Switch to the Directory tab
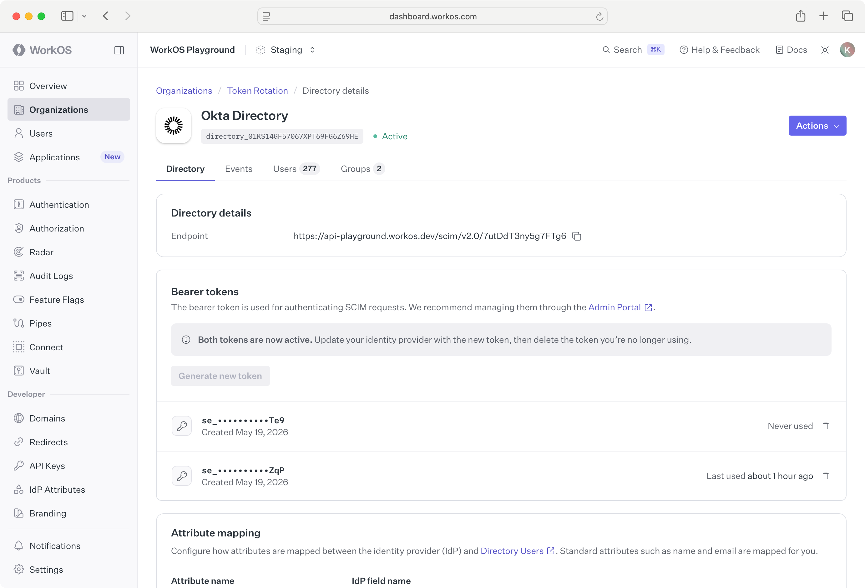This screenshot has height=588, width=865. [185, 169]
